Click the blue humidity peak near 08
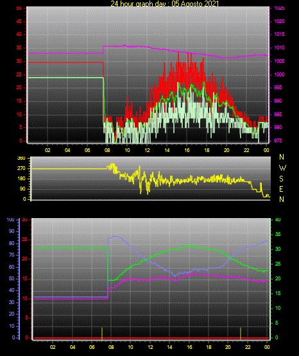The width and height of the screenshot is (299, 356). pos(116,237)
